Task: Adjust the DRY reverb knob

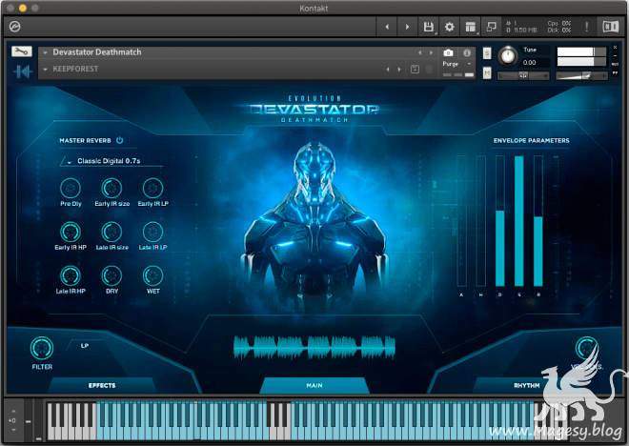Action: click(x=112, y=275)
